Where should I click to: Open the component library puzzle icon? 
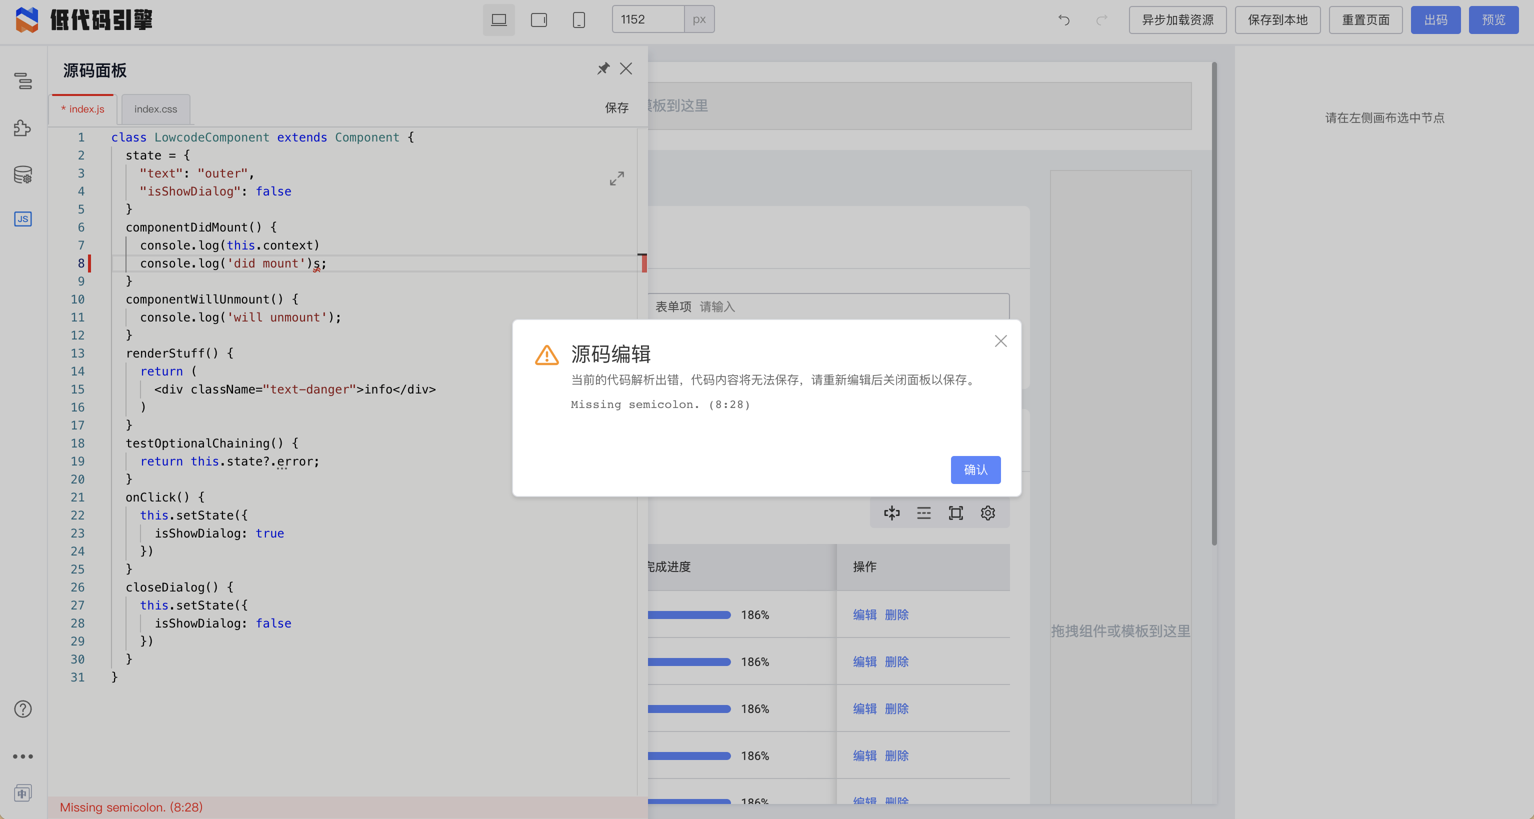click(x=22, y=127)
